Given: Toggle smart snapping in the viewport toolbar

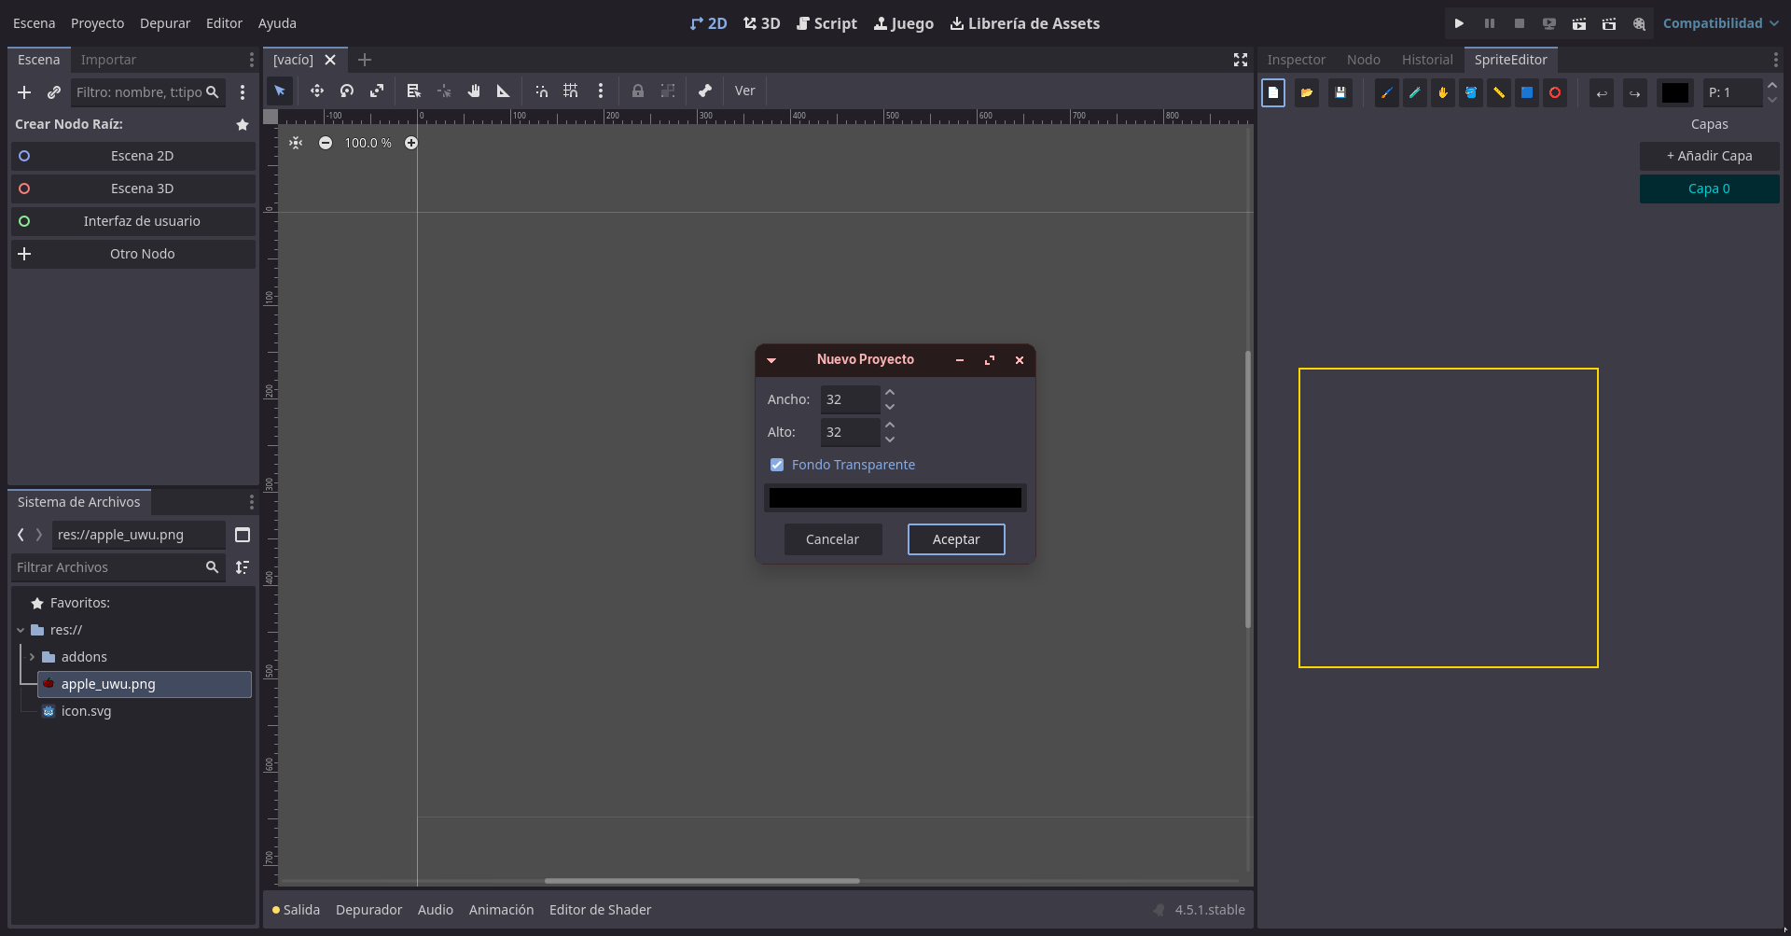Looking at the screenshot, I should tap(541, 91).
